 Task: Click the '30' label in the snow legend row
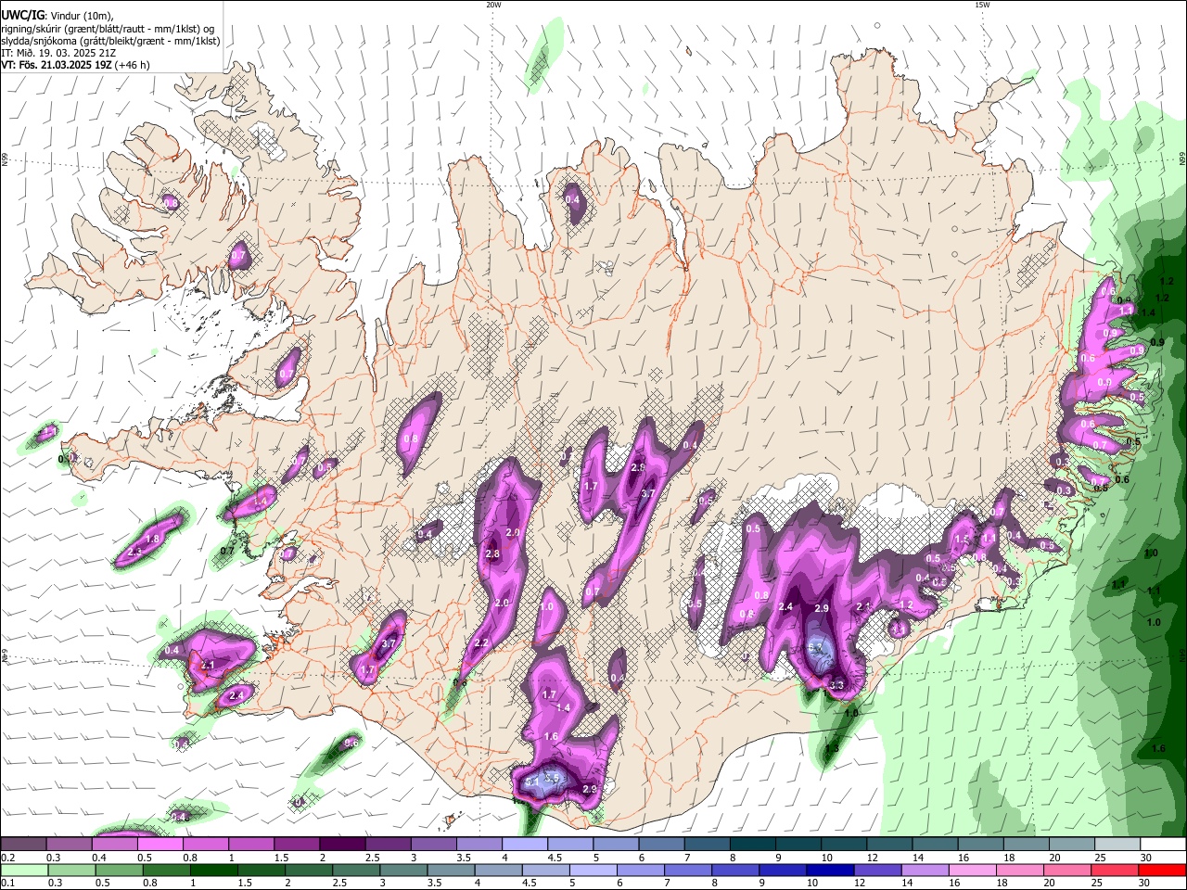[x=1146, y=858]
